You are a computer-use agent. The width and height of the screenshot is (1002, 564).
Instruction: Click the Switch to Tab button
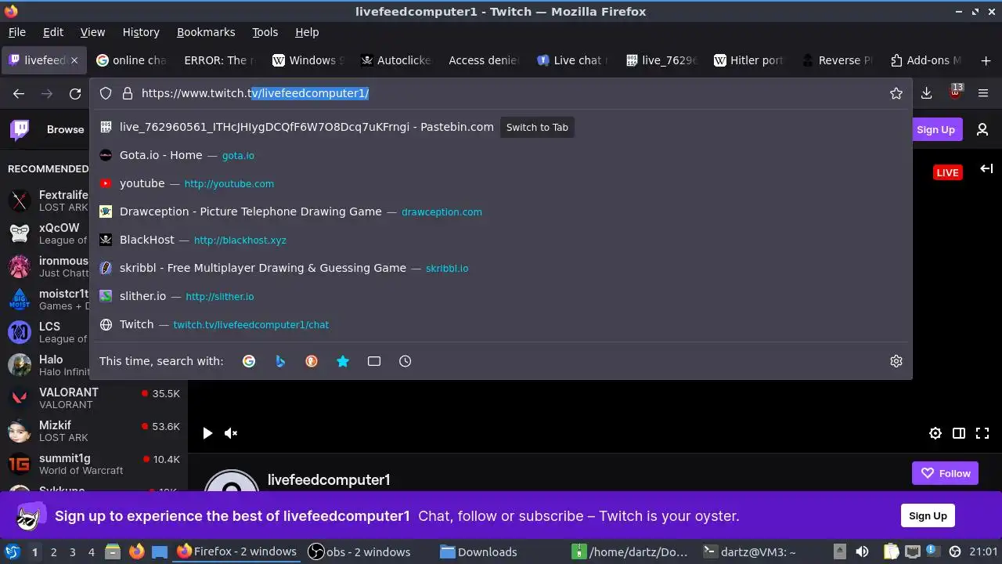tap(537, 127)
